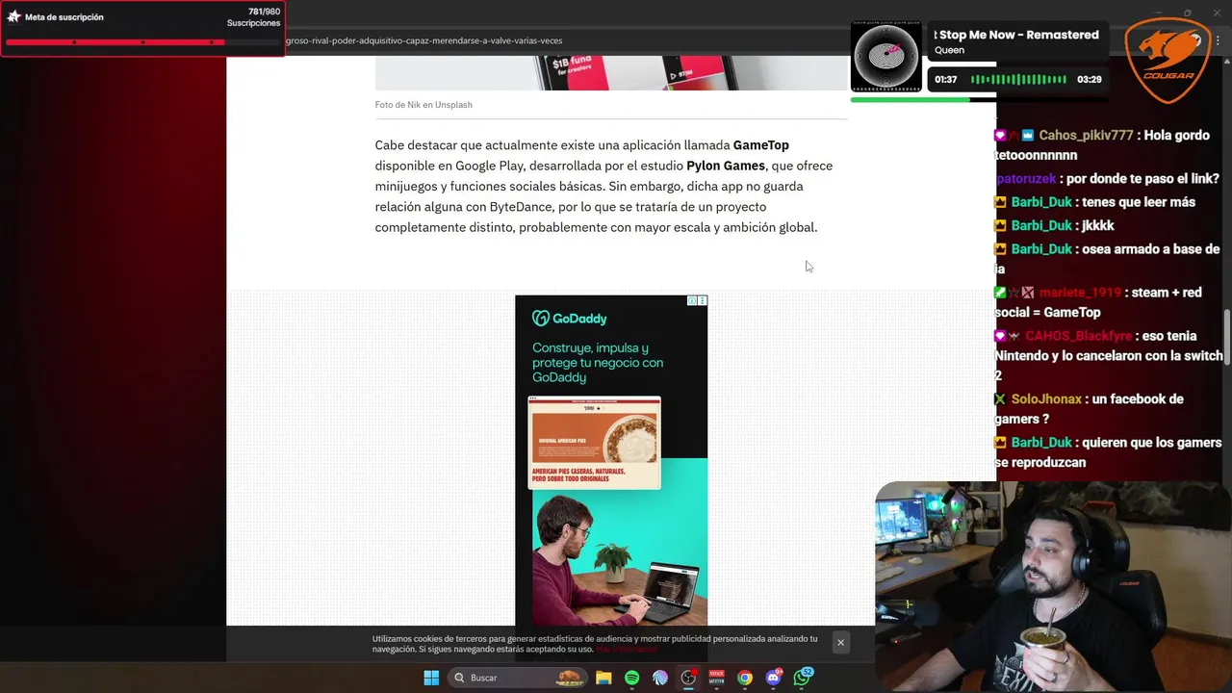Open the Windows Start menu

point(431,678)
